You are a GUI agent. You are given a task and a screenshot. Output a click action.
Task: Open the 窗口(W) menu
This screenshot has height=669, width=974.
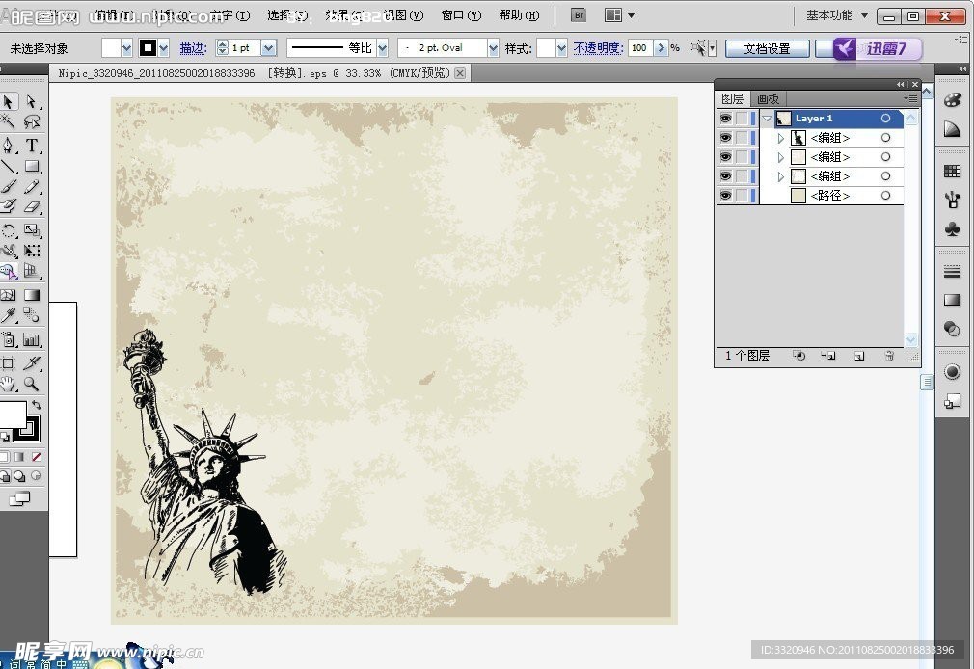pos(461,15)
